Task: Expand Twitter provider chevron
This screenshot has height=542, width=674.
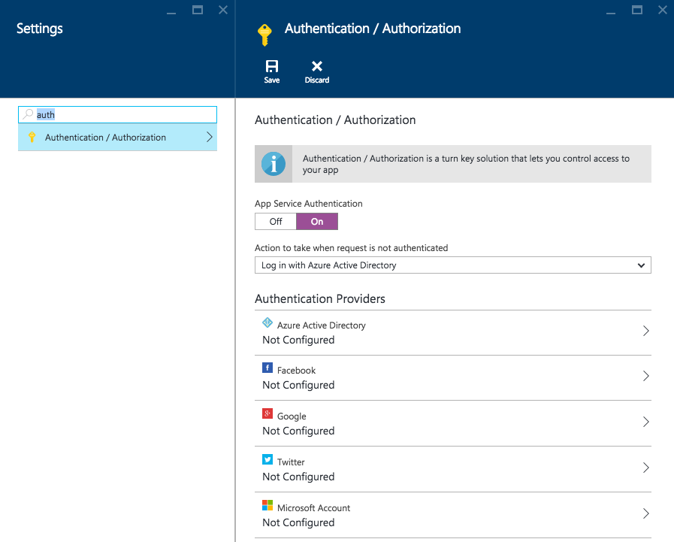Action: (x=645, y=468)
